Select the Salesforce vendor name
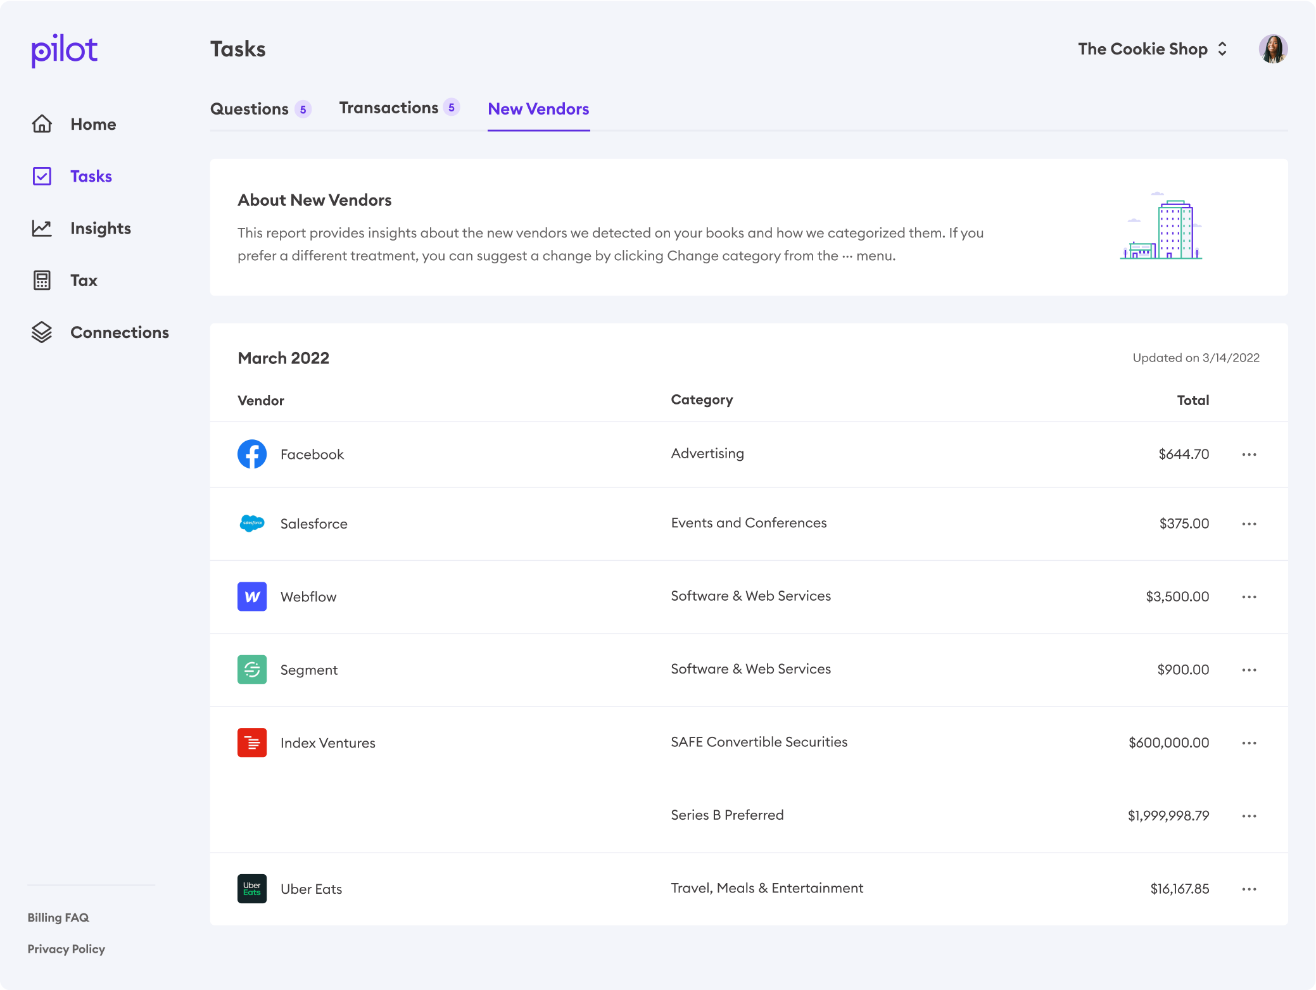 coord(314,523)
